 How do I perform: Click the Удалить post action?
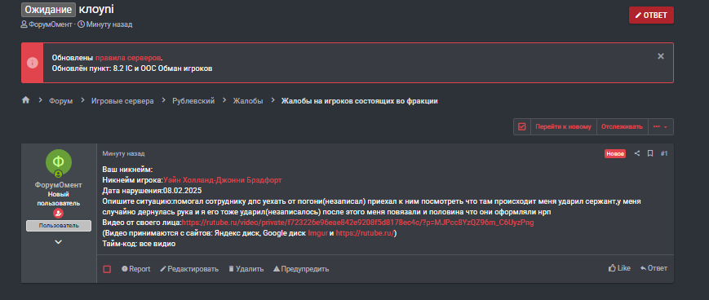(246, 269)
